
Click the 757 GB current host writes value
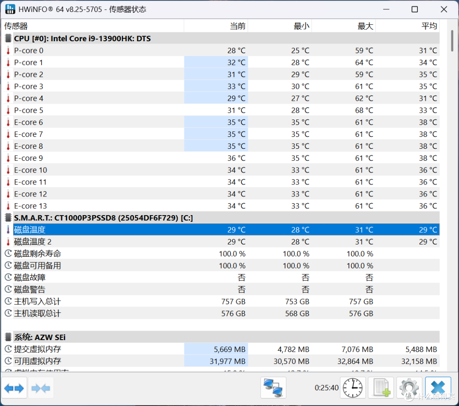pos(233,301)
